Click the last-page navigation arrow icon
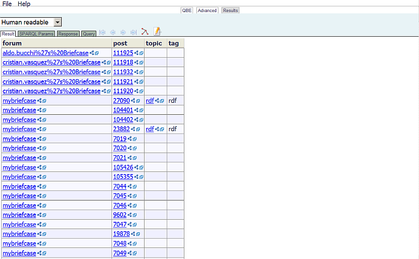 click(x=133, y=33)
